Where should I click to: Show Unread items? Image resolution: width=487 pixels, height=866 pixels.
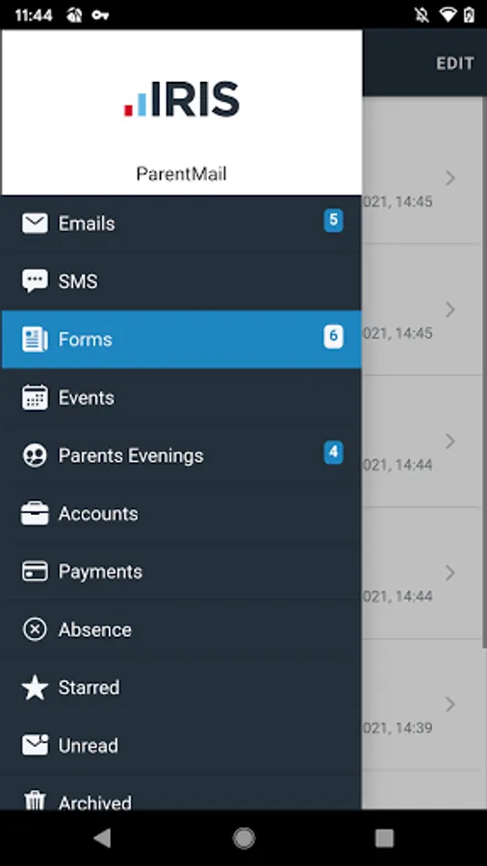[x=182, y=746]
